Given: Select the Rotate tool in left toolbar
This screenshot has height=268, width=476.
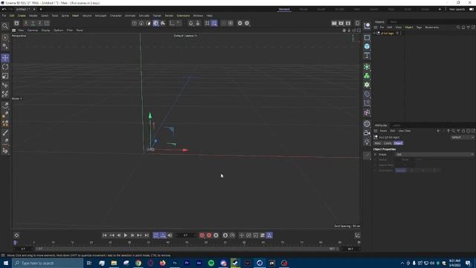Looking at the screenshot, I should pos(5,67).
